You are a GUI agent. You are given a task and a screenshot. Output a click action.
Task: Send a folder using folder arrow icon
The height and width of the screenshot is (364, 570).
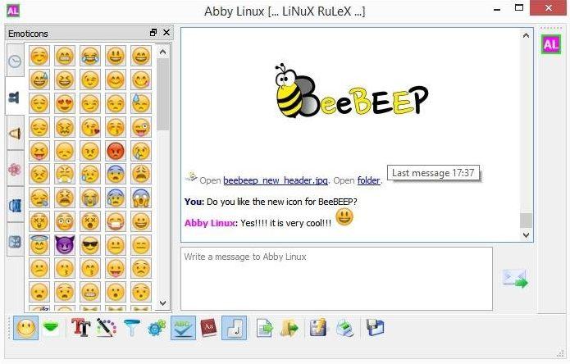[289, 328]
